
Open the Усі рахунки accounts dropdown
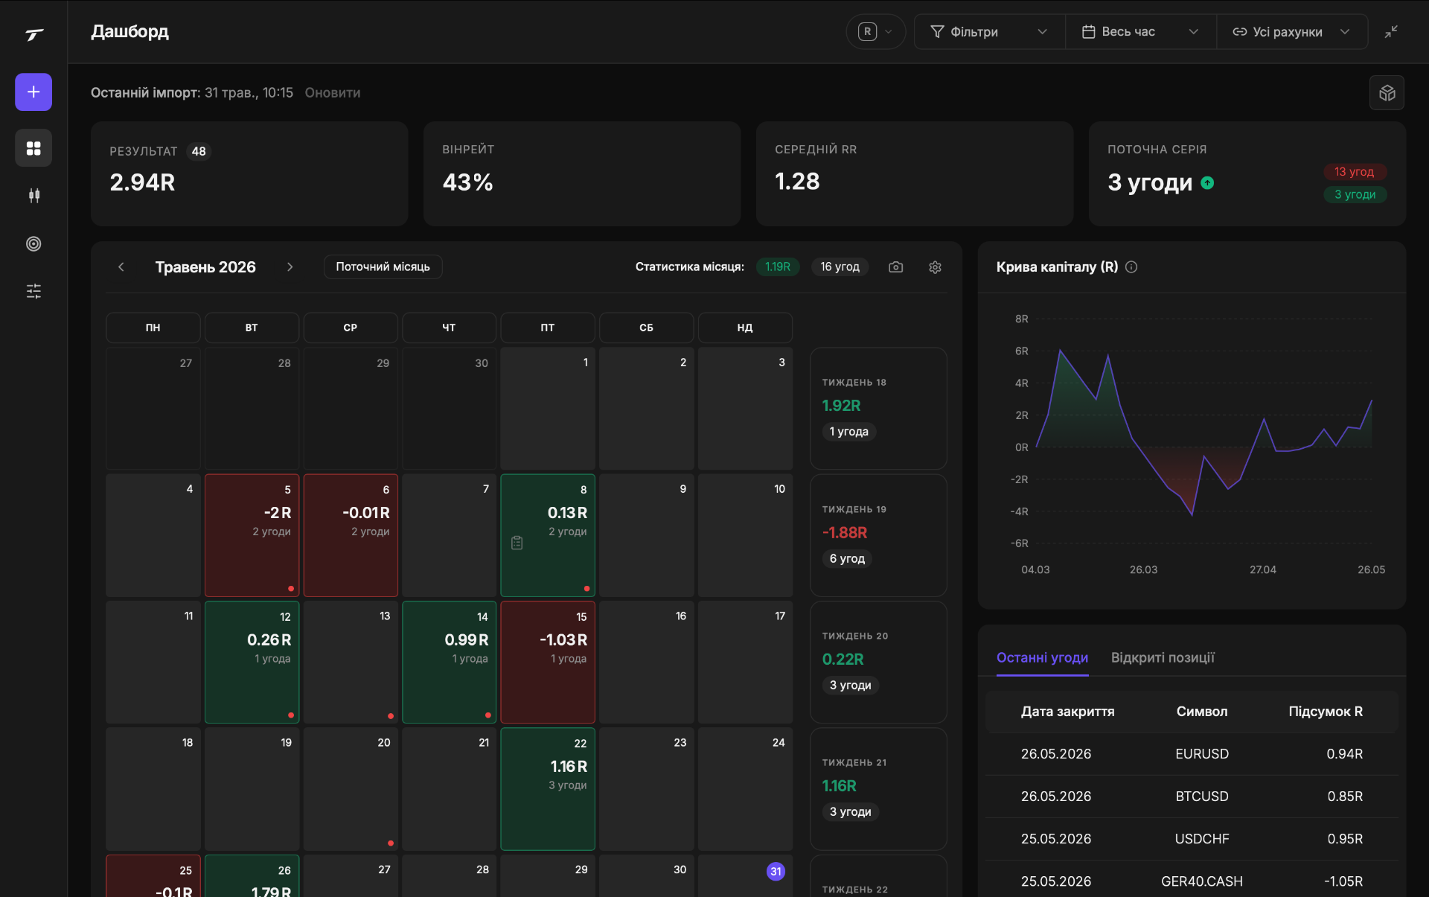pyautogui.click(x=1292, y=32)
